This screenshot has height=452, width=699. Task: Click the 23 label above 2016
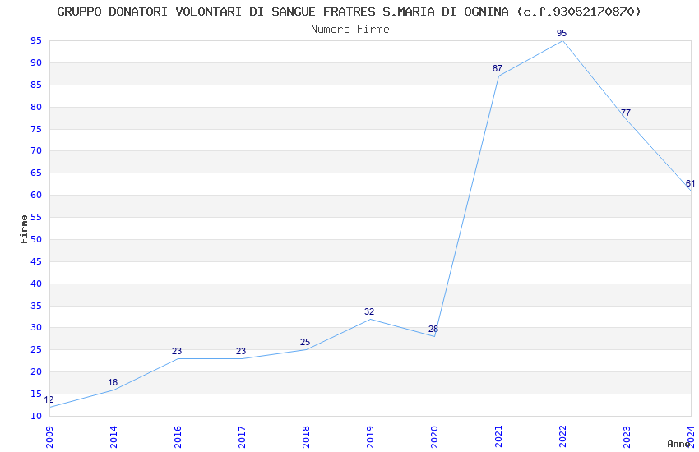tap(177, 352)
